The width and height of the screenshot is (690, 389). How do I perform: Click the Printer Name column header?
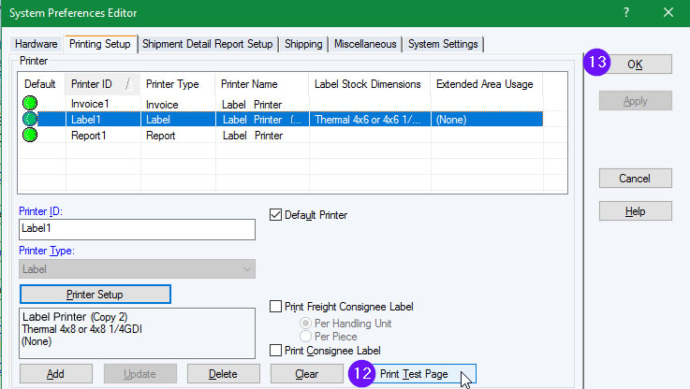pyautogui.click(x=262, y=84)
